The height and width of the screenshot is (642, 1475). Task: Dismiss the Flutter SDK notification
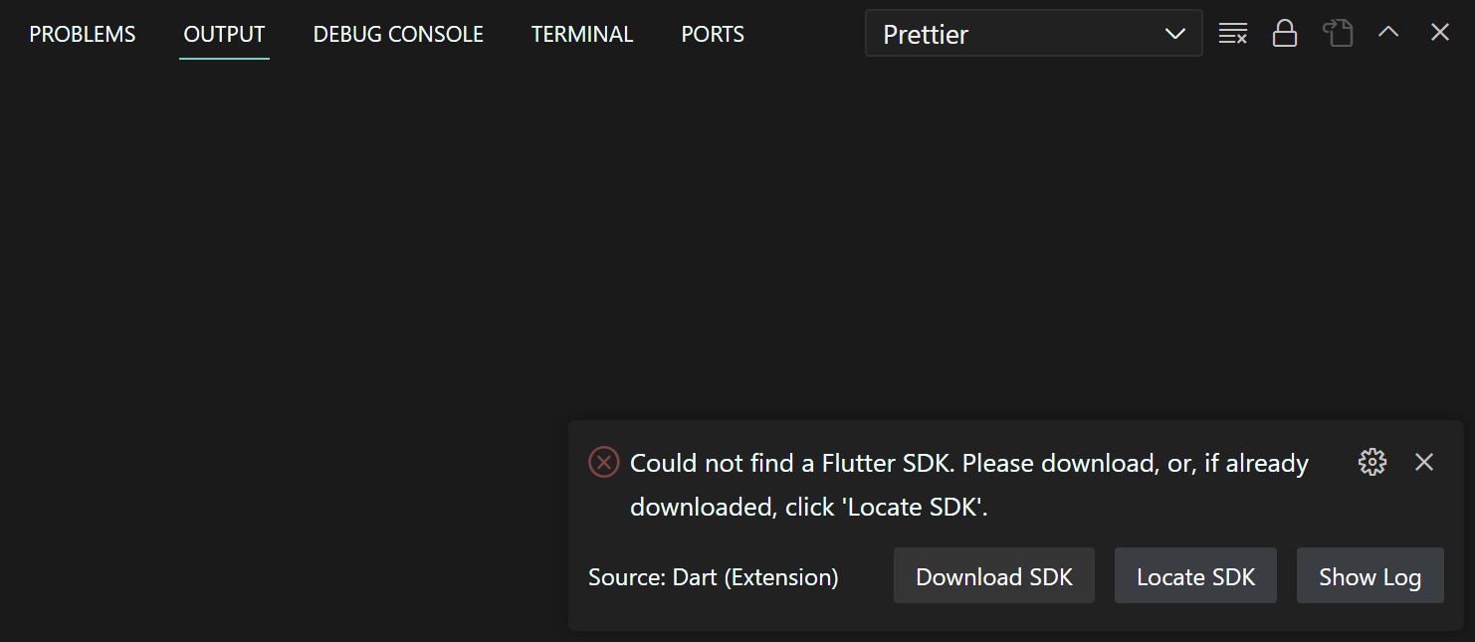pos(1424,462)
